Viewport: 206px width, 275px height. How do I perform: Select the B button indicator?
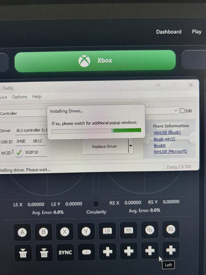point(44,232)
